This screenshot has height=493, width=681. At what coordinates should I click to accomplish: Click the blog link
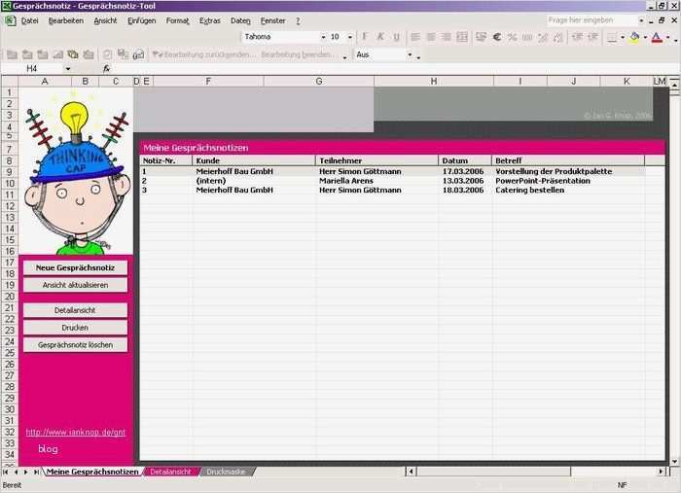[48, 448]
